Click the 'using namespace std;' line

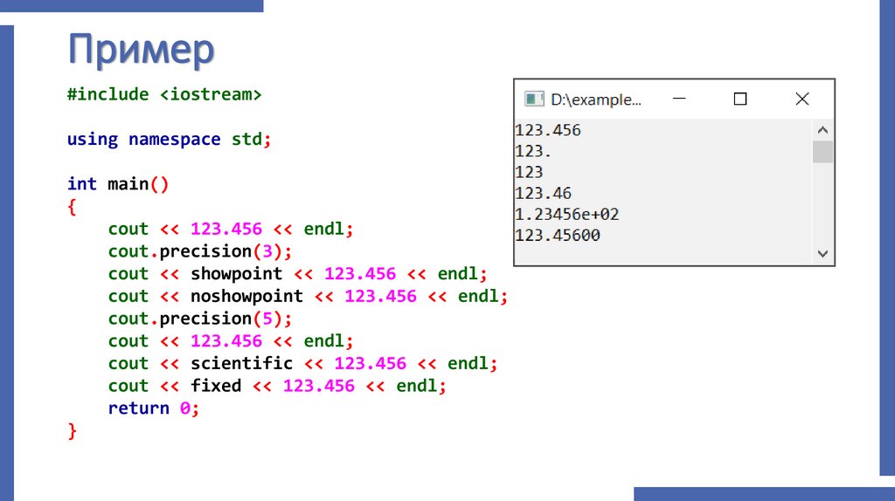pos(169,139)
